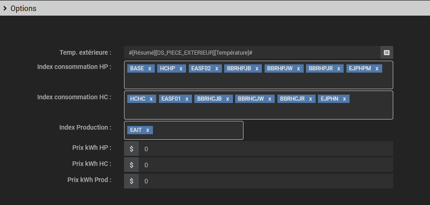Remove the BASE tag
This screenshot has height=205, width=430.
[x=149, y=68]
